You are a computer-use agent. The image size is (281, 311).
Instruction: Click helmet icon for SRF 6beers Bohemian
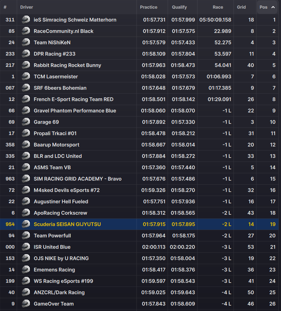click(x=26, y=88)
